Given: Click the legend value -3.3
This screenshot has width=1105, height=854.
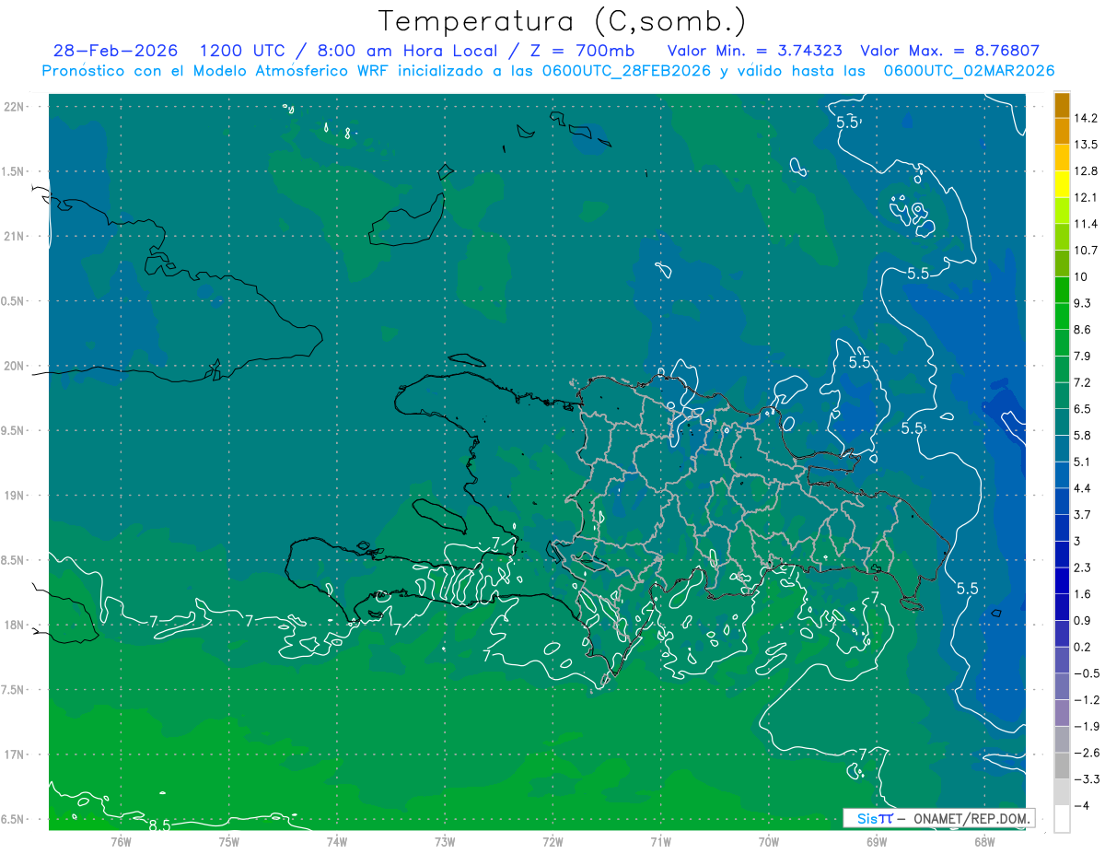Looking at the screenshot, I should pyautogui.click(x=1087, y=779).
